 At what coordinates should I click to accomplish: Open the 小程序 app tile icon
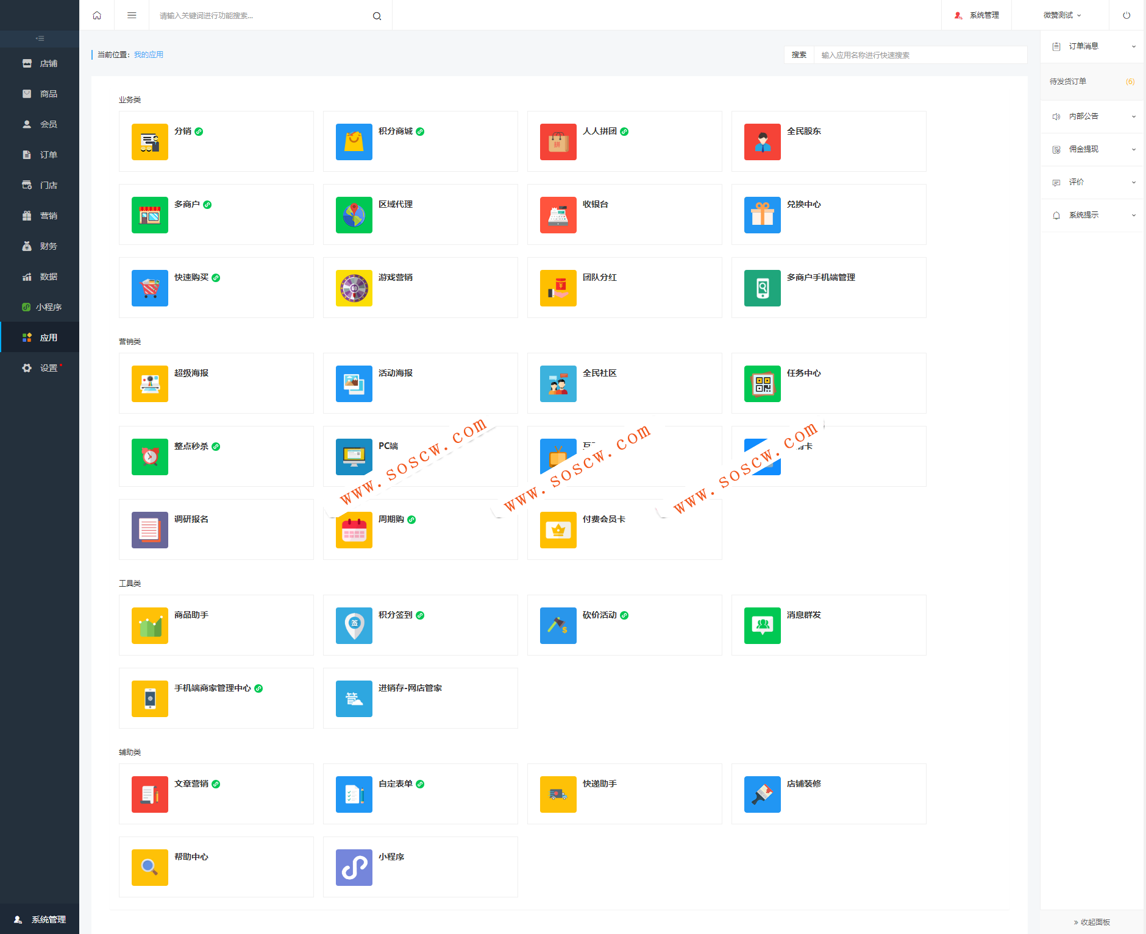[354, 868]
